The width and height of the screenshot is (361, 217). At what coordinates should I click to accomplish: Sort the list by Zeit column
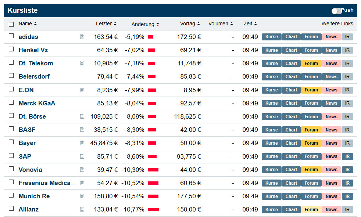[x=250, y=23]
